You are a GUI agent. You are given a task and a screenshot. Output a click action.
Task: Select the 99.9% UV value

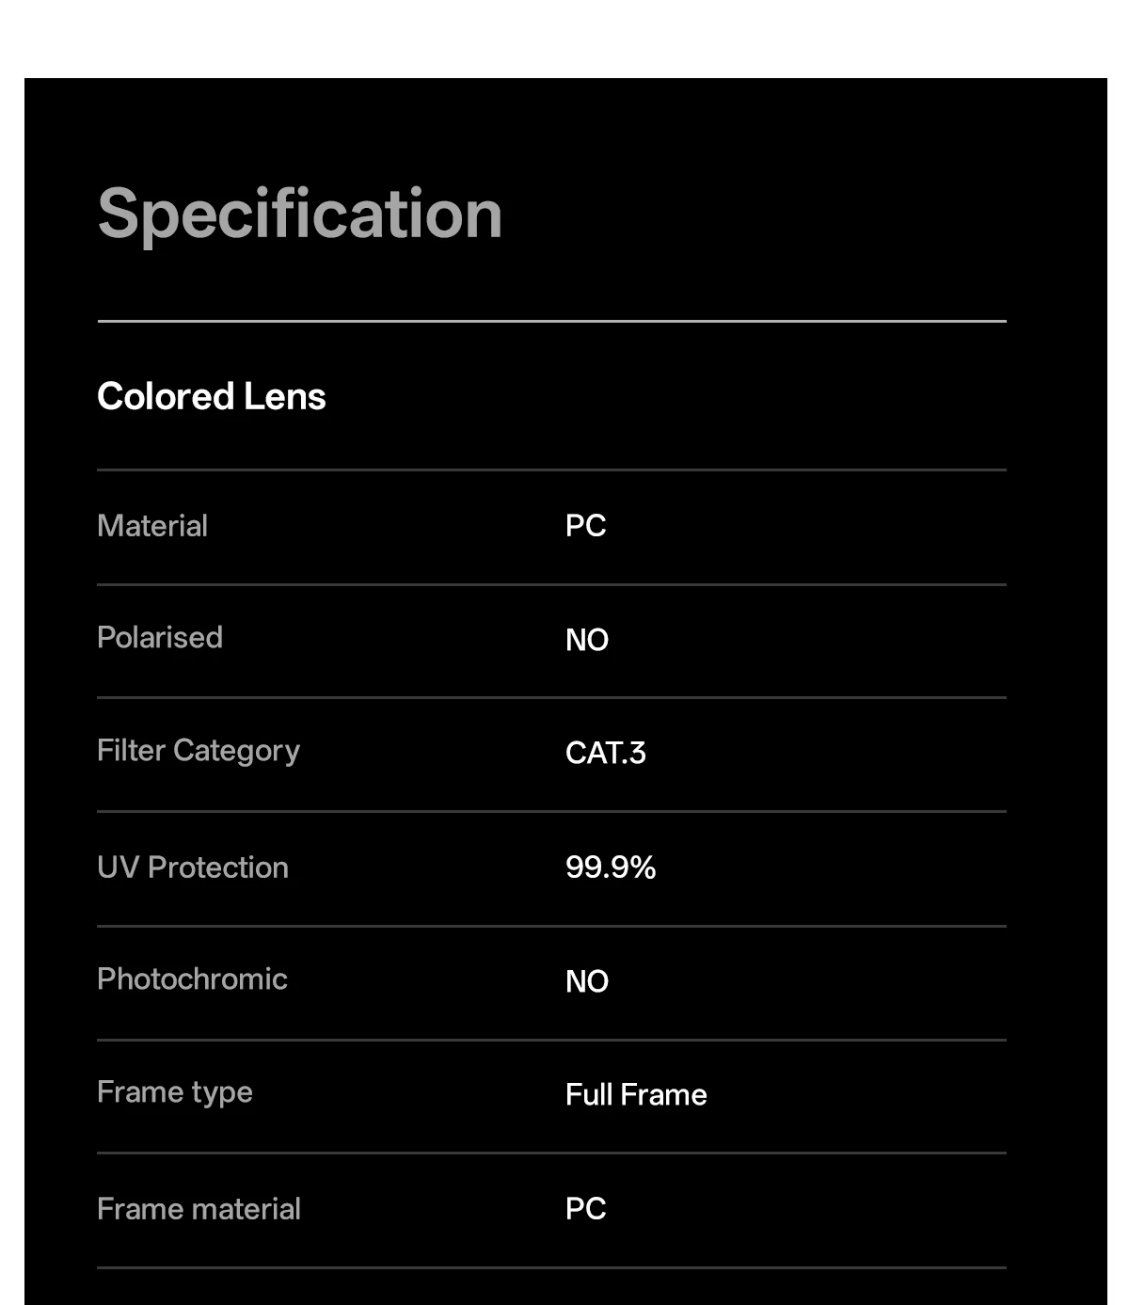pos(611,867)
